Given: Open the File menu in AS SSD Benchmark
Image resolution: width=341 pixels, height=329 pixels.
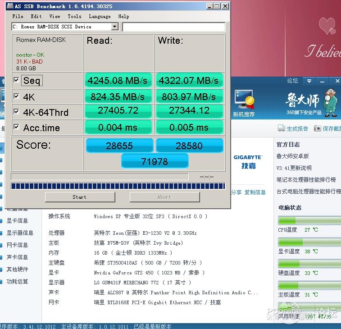Looking at the screenshot, I should pos(18,16).
